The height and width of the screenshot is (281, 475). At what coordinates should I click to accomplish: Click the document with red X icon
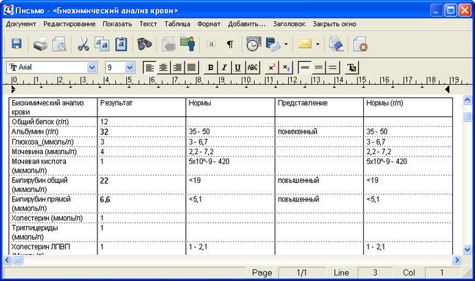tap(360, 44)
